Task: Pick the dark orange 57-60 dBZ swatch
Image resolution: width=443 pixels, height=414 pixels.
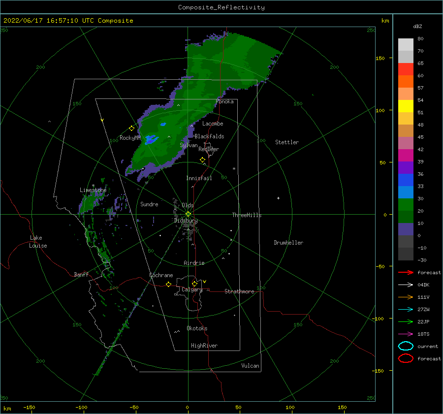Action: click(406, 81)
